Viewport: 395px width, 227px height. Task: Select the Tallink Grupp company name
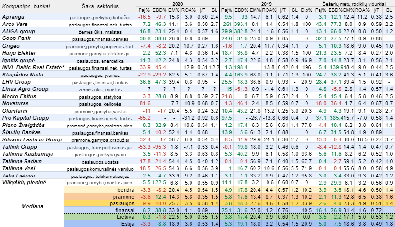click(19, 147)
